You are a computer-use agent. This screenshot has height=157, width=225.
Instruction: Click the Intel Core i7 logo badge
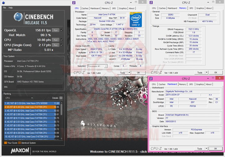136,20
